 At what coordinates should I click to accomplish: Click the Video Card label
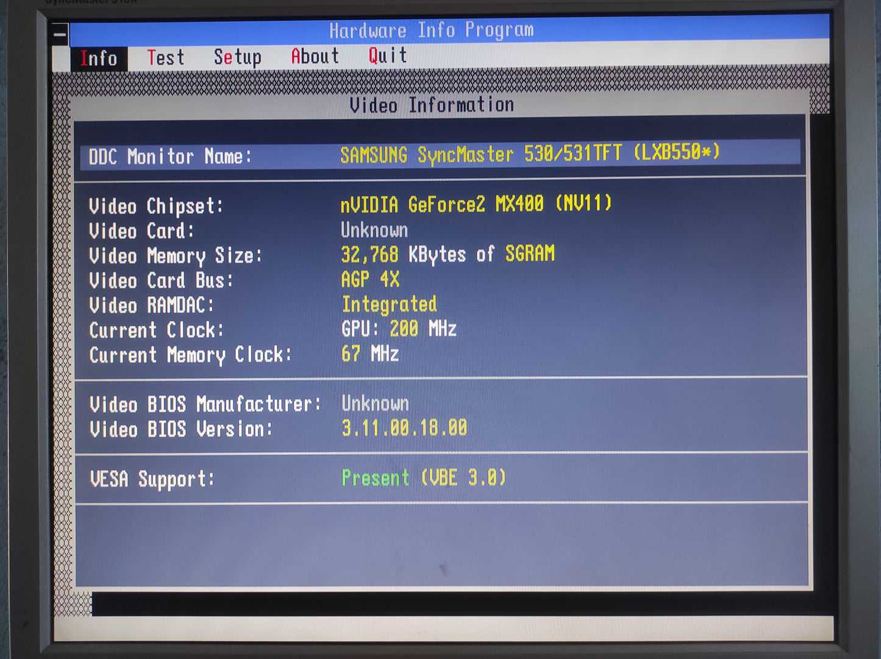[x=141, y=231]
